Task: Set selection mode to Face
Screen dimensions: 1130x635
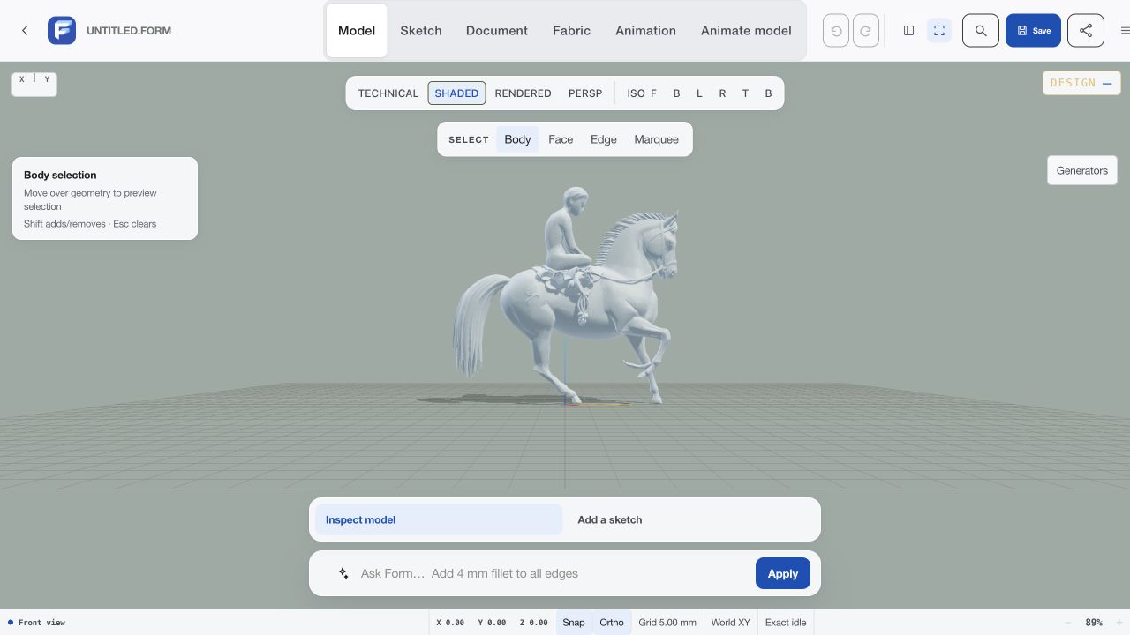Action: pyautogui.click(x=561, y=139)
